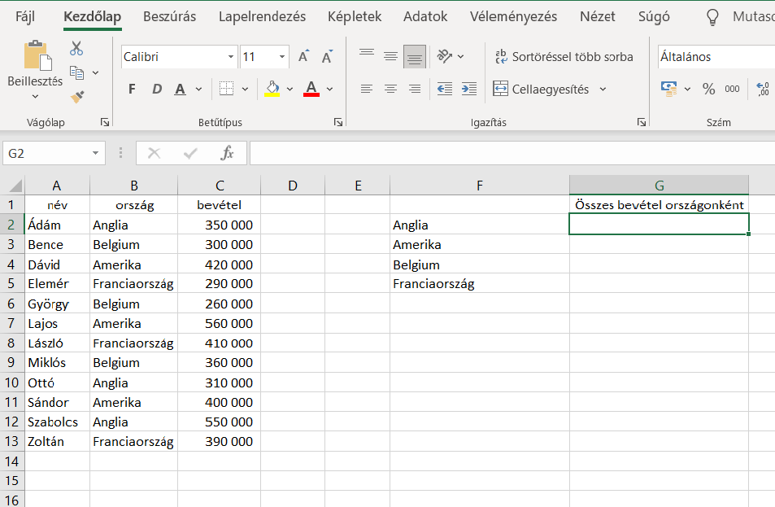Image resolution: width=775 pixels, height=507 pixels.
Task: Apply percent style with the % icon
Action: 708,90
